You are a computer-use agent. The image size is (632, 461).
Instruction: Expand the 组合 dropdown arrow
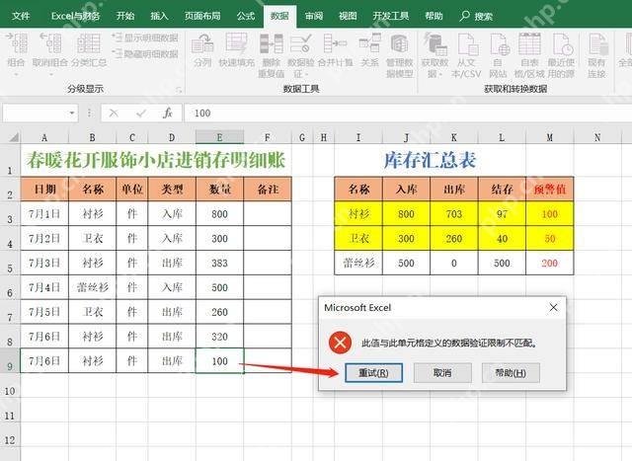tap(17, 75)
